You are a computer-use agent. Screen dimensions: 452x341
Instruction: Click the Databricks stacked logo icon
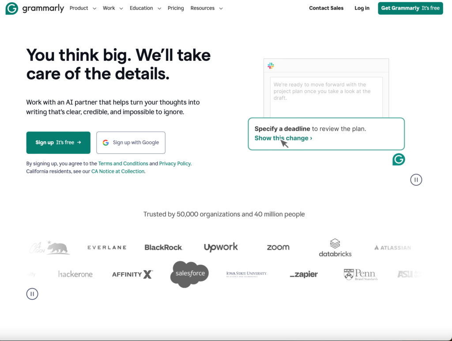pyautogui.click(x=335, y=244)
